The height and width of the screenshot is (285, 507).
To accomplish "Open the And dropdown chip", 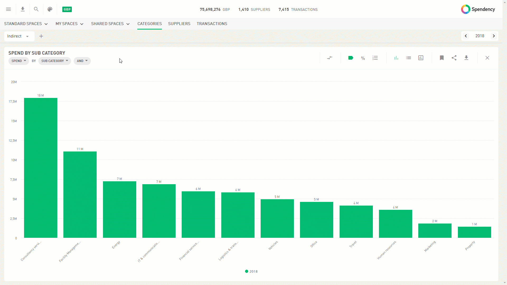I will [x=82, y=61].
